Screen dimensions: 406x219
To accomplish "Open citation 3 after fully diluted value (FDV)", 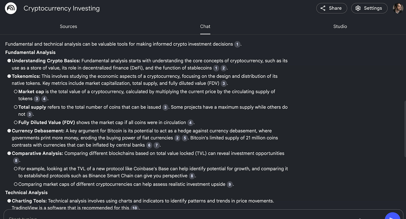I will click(224, 83).
